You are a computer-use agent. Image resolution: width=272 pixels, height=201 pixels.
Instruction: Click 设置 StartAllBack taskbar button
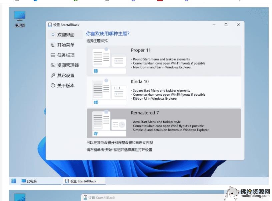pos(83,181)
